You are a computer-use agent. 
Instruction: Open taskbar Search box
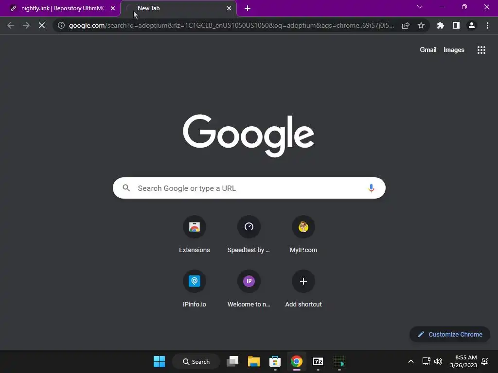point(196,361)
